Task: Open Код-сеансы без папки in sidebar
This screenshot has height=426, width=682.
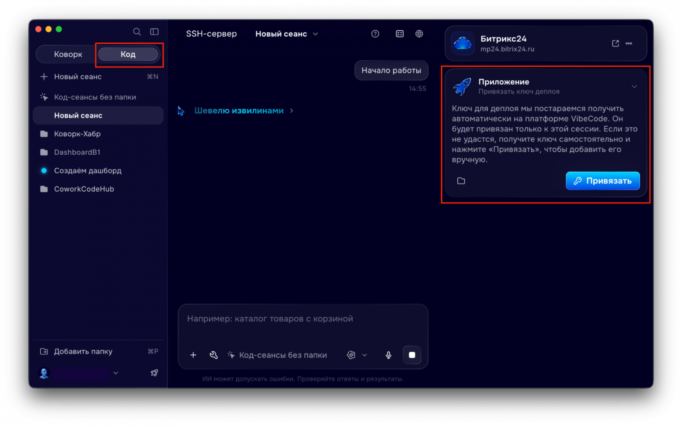Action: point(98,97)
